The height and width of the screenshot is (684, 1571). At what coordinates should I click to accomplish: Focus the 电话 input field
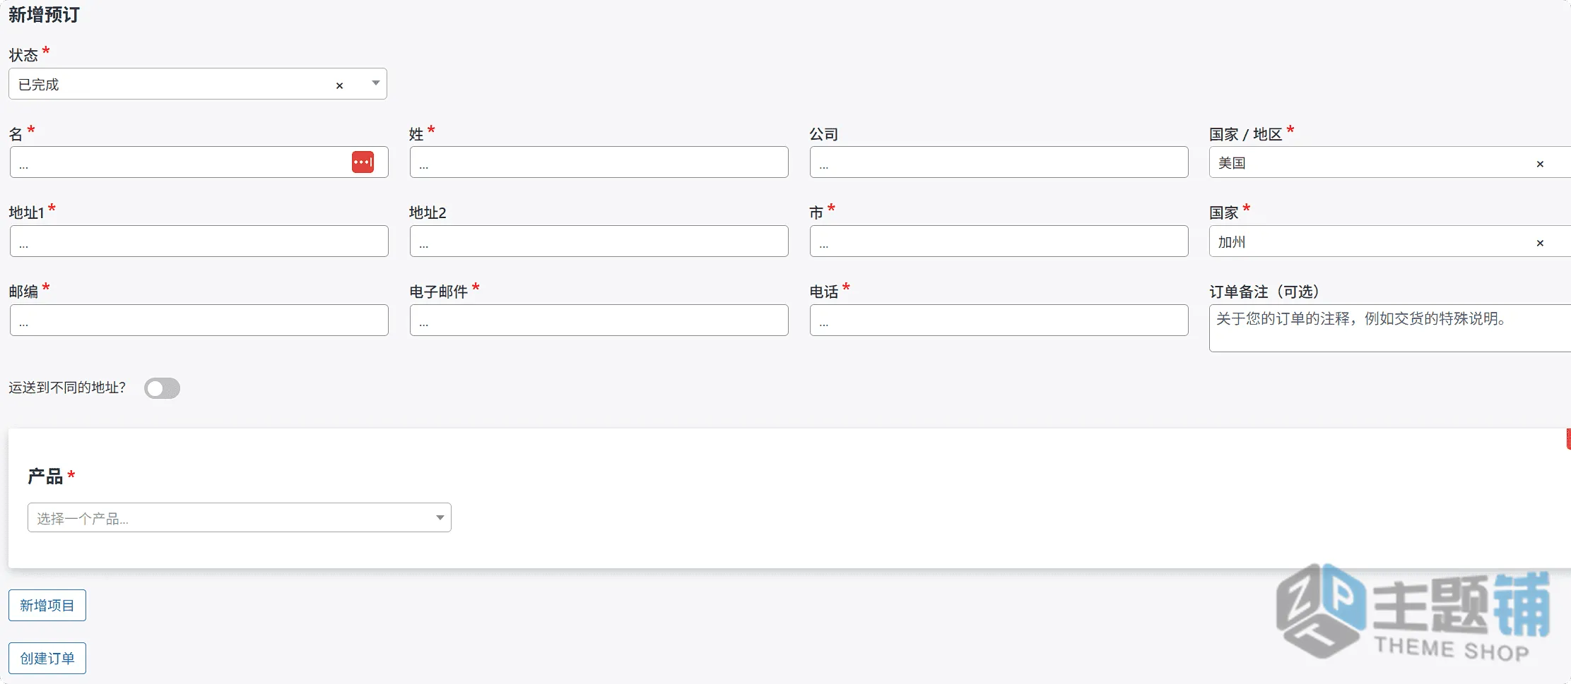click(999, 320)
